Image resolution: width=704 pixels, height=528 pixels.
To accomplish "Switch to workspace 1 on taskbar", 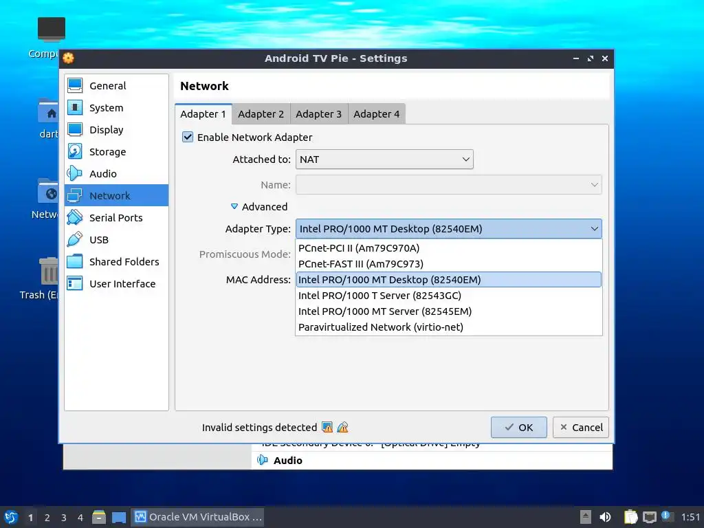I will [x=30, y=518].
